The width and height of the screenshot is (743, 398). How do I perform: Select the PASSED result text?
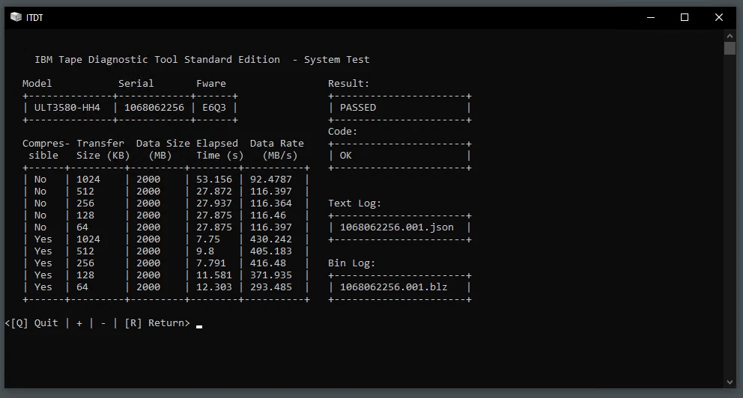tap(358, 108)
